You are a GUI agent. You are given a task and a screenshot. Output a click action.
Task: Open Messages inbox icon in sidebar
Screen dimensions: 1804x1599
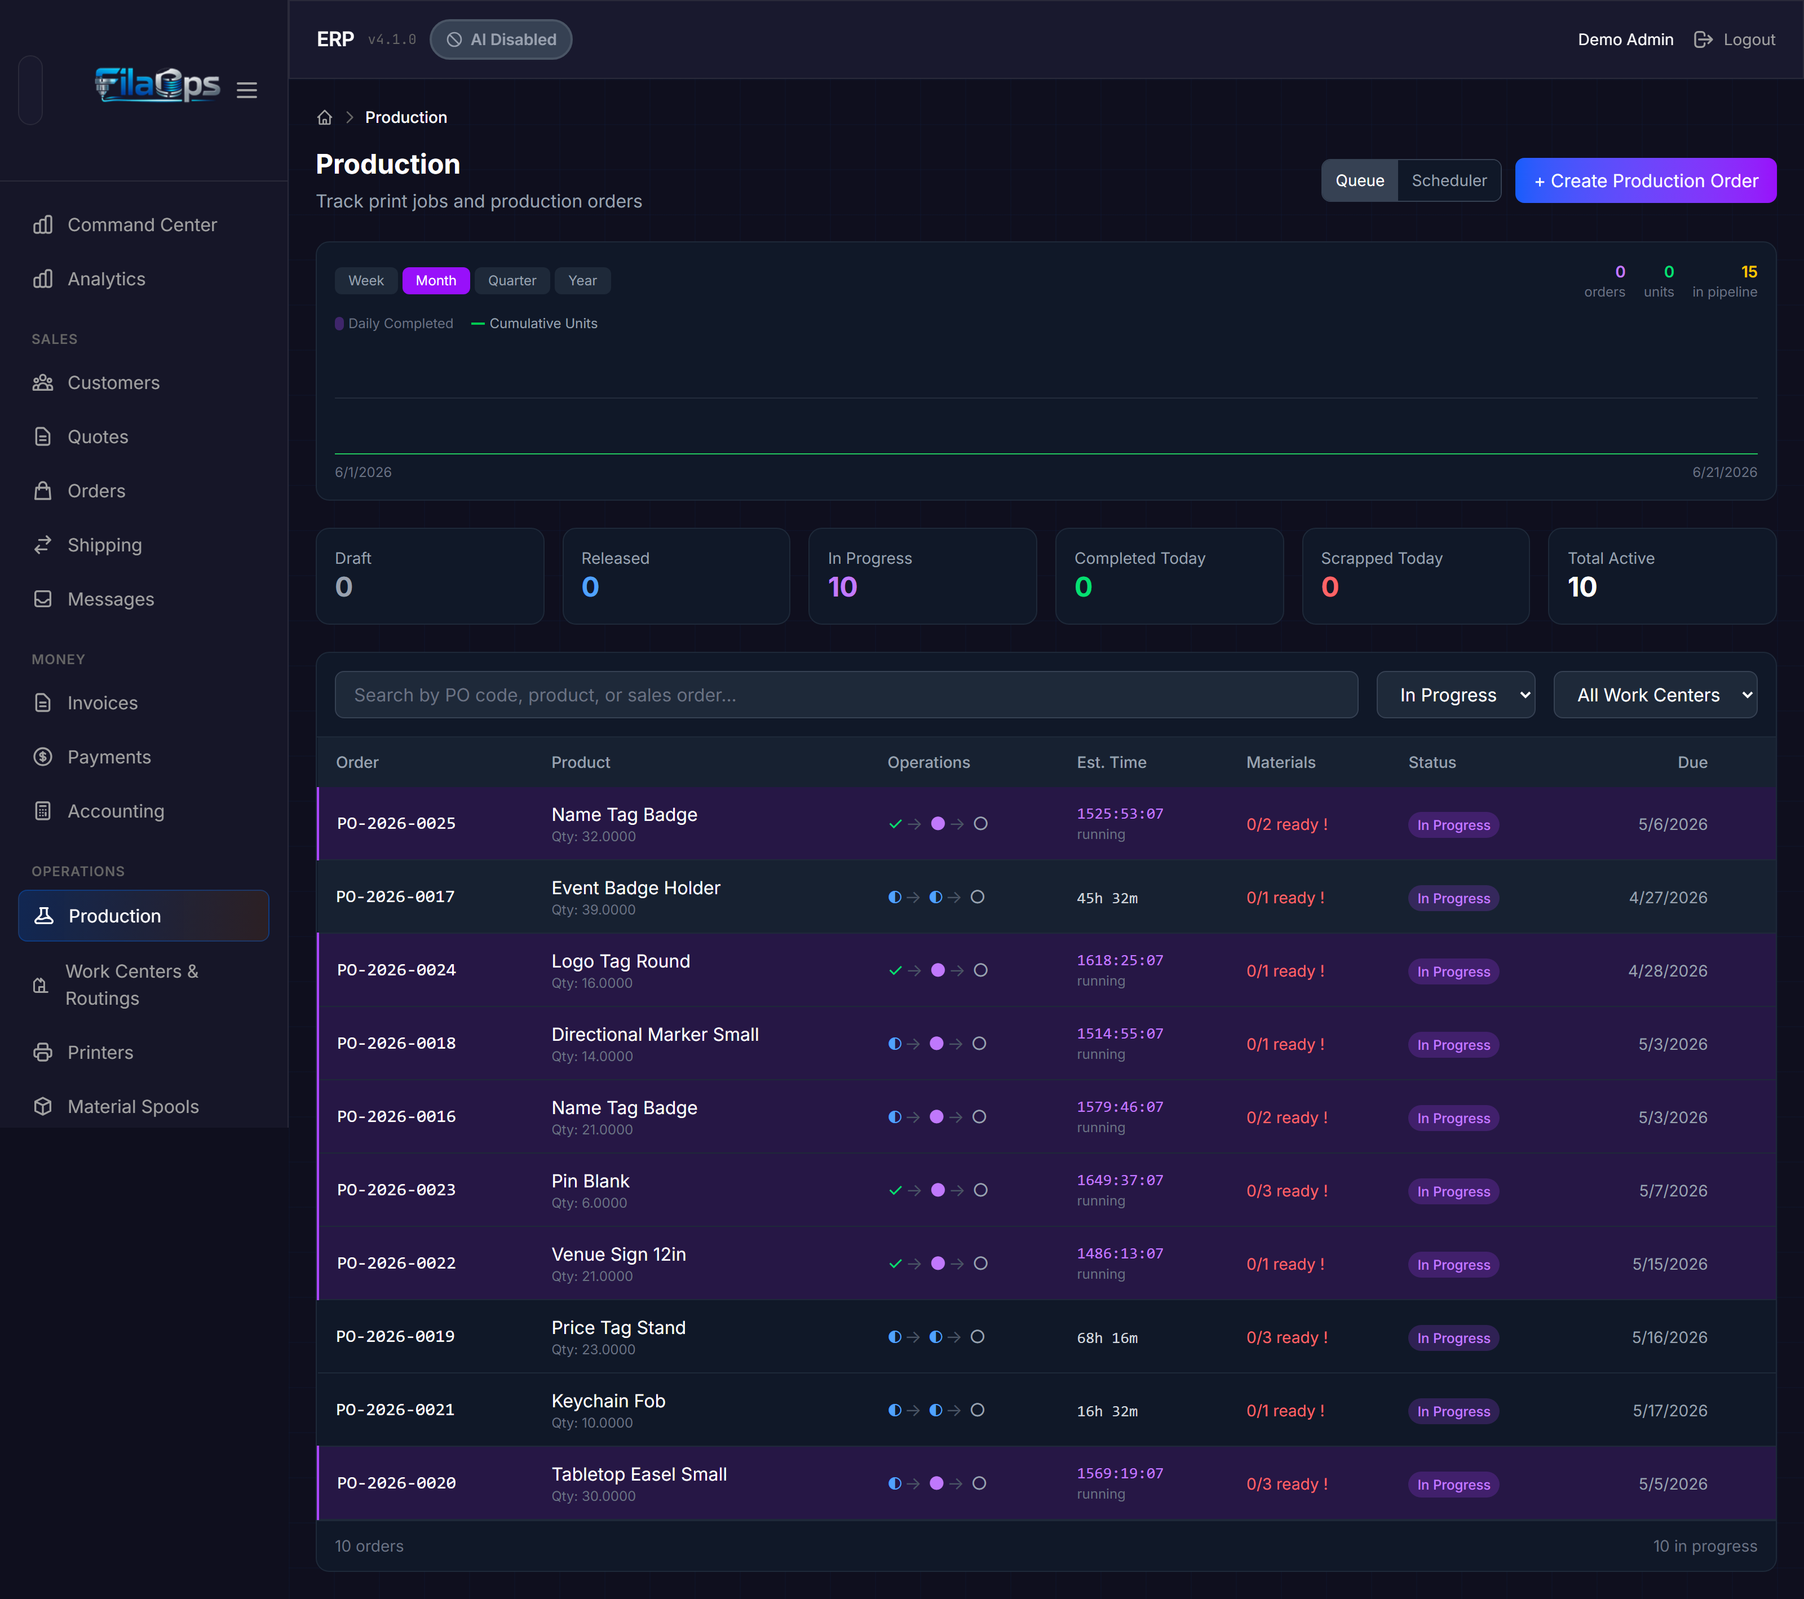pos(42,599)
